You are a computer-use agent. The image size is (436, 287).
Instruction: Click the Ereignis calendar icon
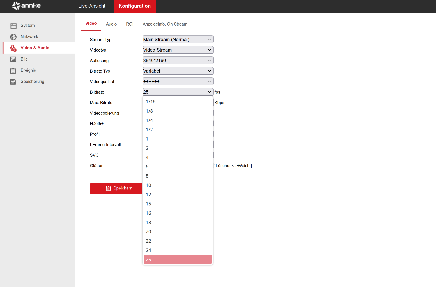coord(13,71)
